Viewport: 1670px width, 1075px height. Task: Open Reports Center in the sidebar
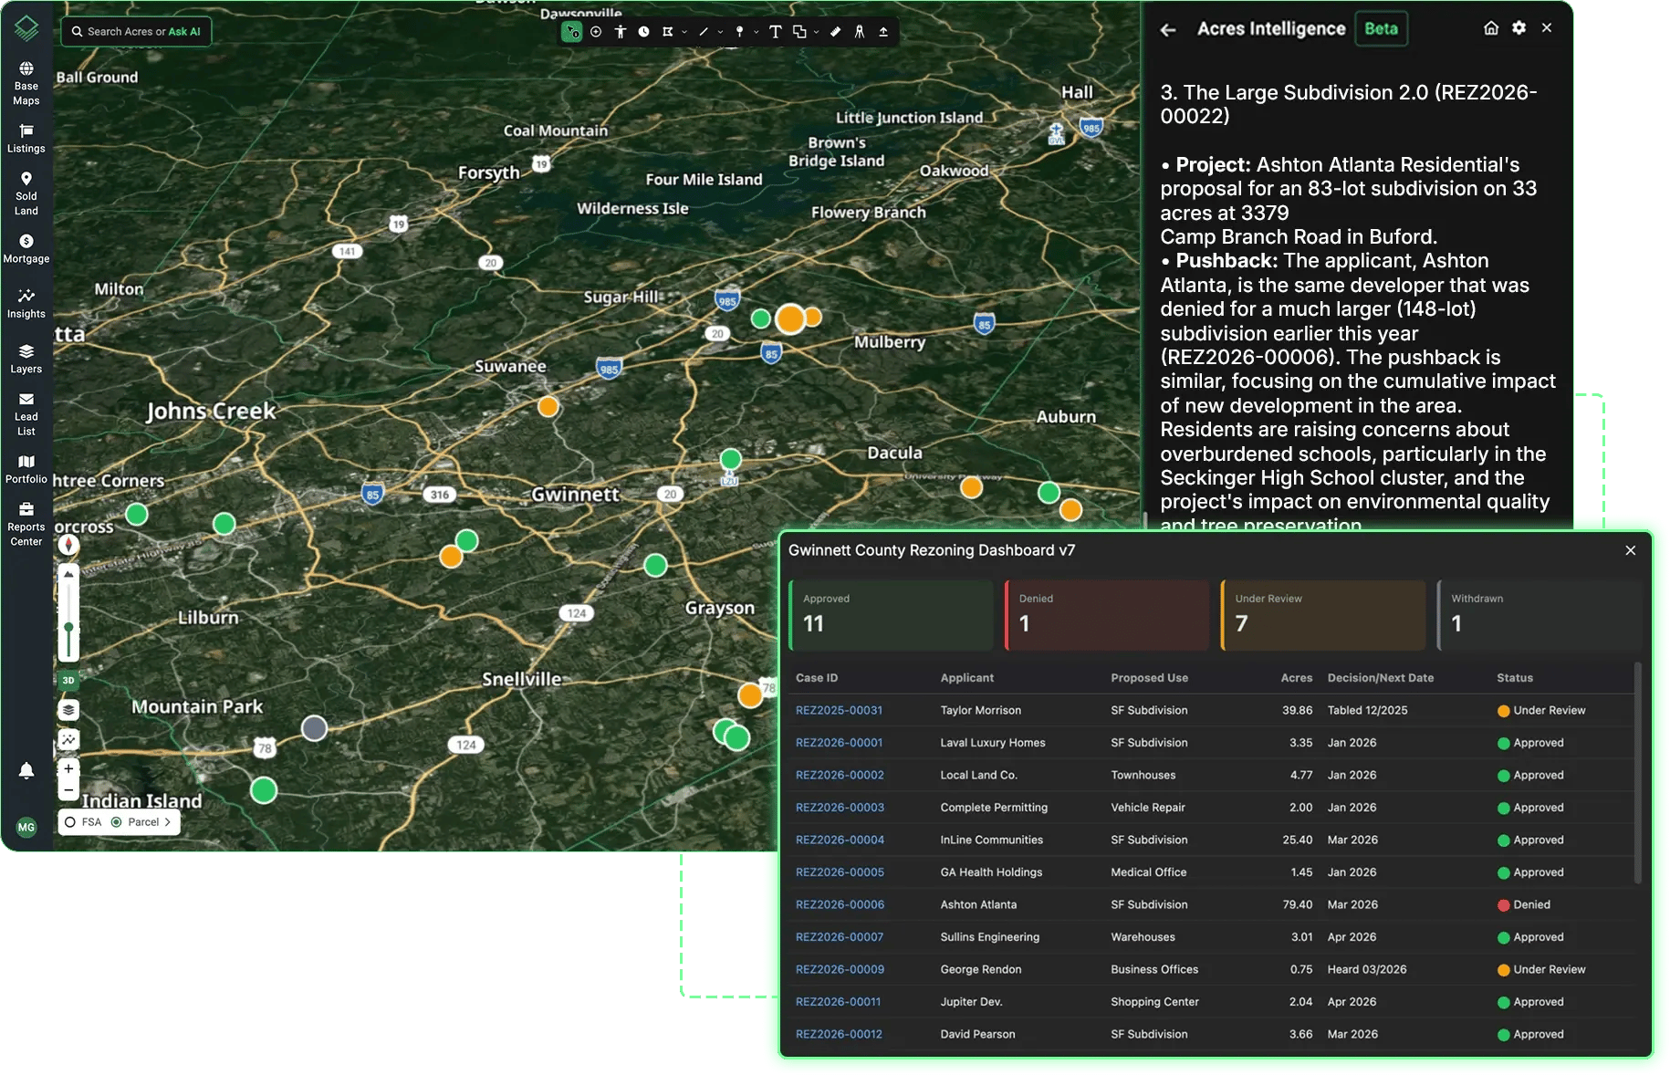[26, 525]
